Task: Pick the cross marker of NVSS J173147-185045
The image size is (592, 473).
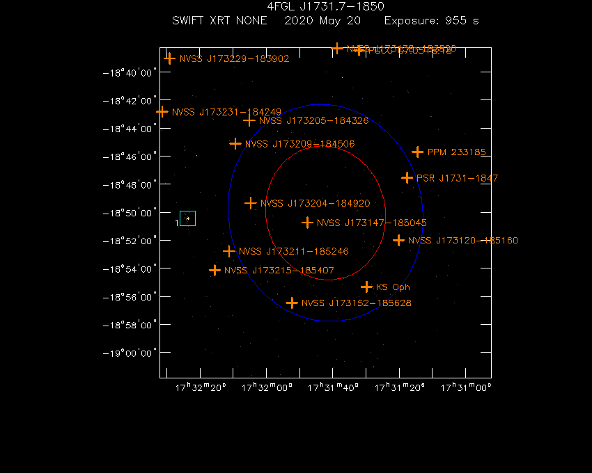Action: click(307, 223)
